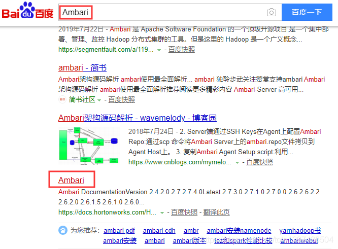This screenshot has height=249, width=338.
Task: Select 'yarnhadoop书' suggested search
Action: [x=300, y=230]
